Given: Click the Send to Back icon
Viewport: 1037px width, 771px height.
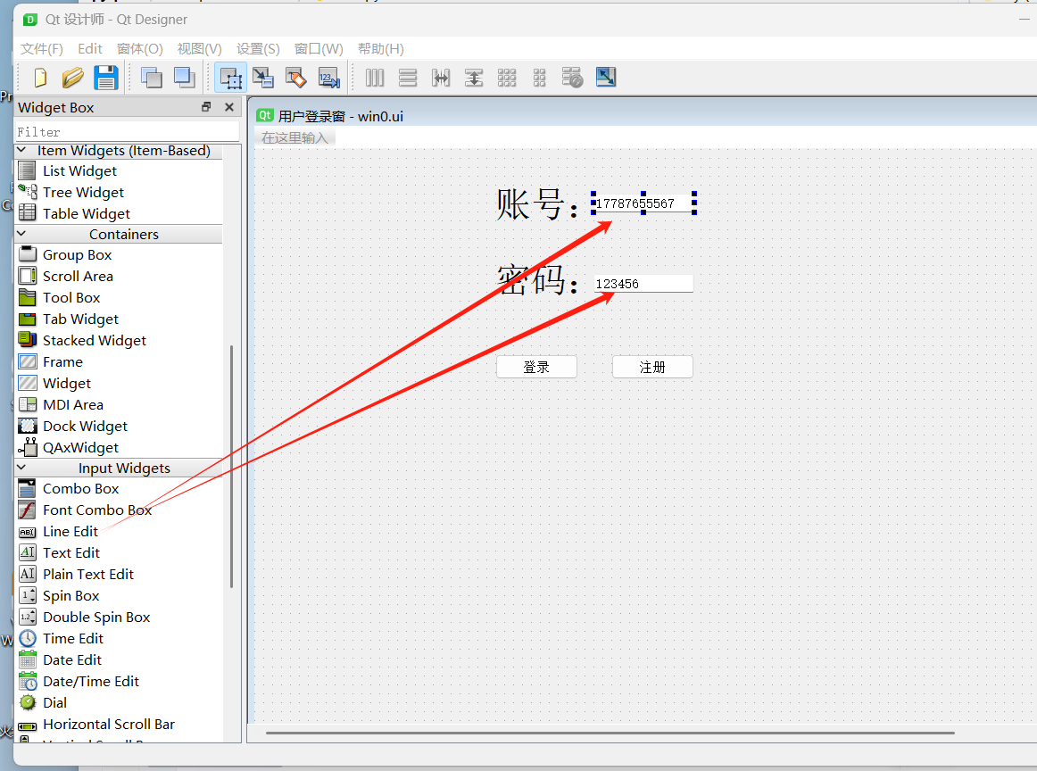Looking at the screenshot, I should (x=152, y=78).
